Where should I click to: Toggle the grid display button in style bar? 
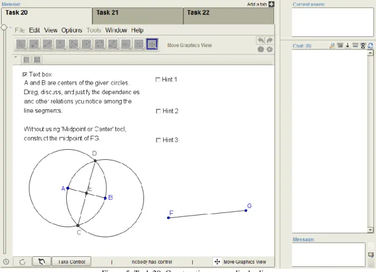[37, 59]
